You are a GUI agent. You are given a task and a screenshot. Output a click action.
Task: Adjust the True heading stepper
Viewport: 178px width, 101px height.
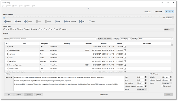click(x=145, y=83)
